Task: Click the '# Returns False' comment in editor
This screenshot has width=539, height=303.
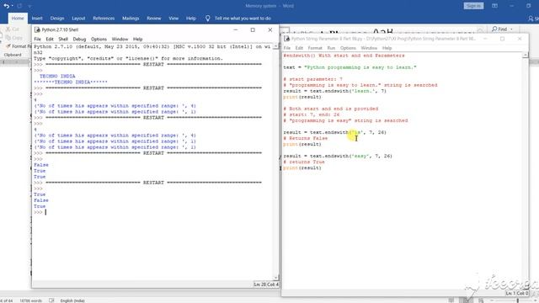Action: pyautogui.click(x=305, y=138)
